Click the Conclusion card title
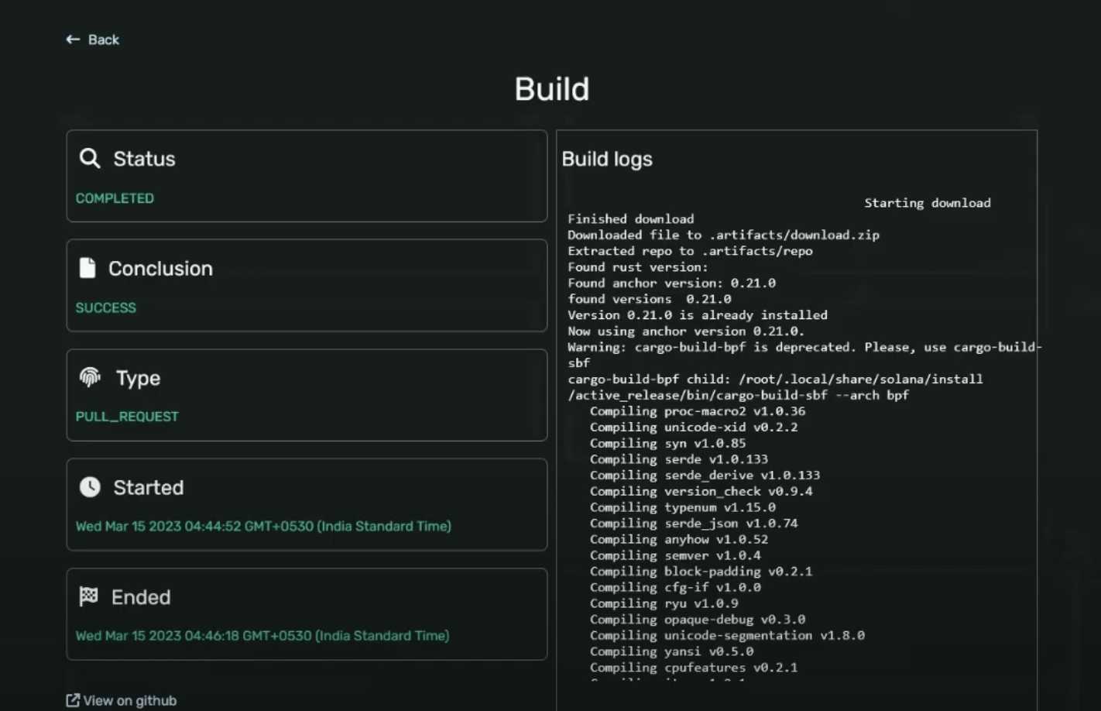 click(160, 268)
